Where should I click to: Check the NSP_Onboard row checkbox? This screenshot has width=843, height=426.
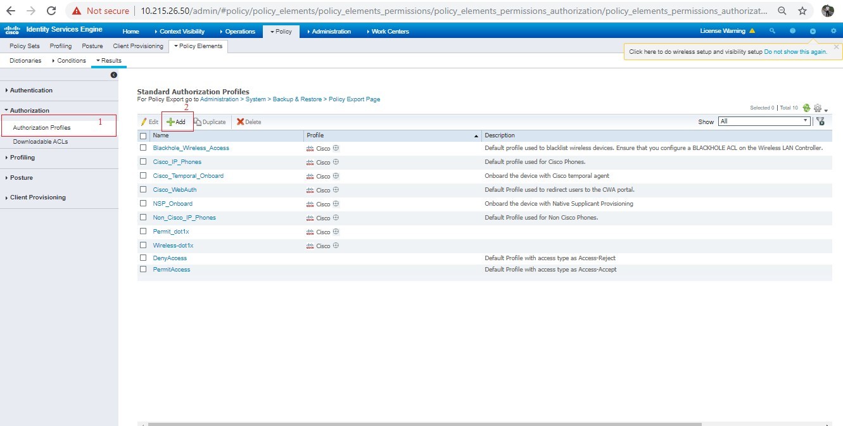coord(143,204)
